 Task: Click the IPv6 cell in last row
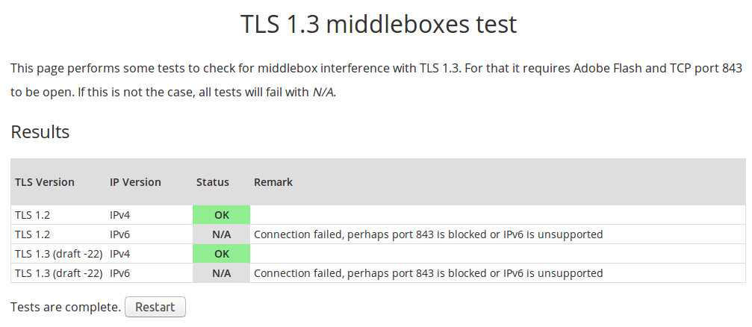(120, 273)
